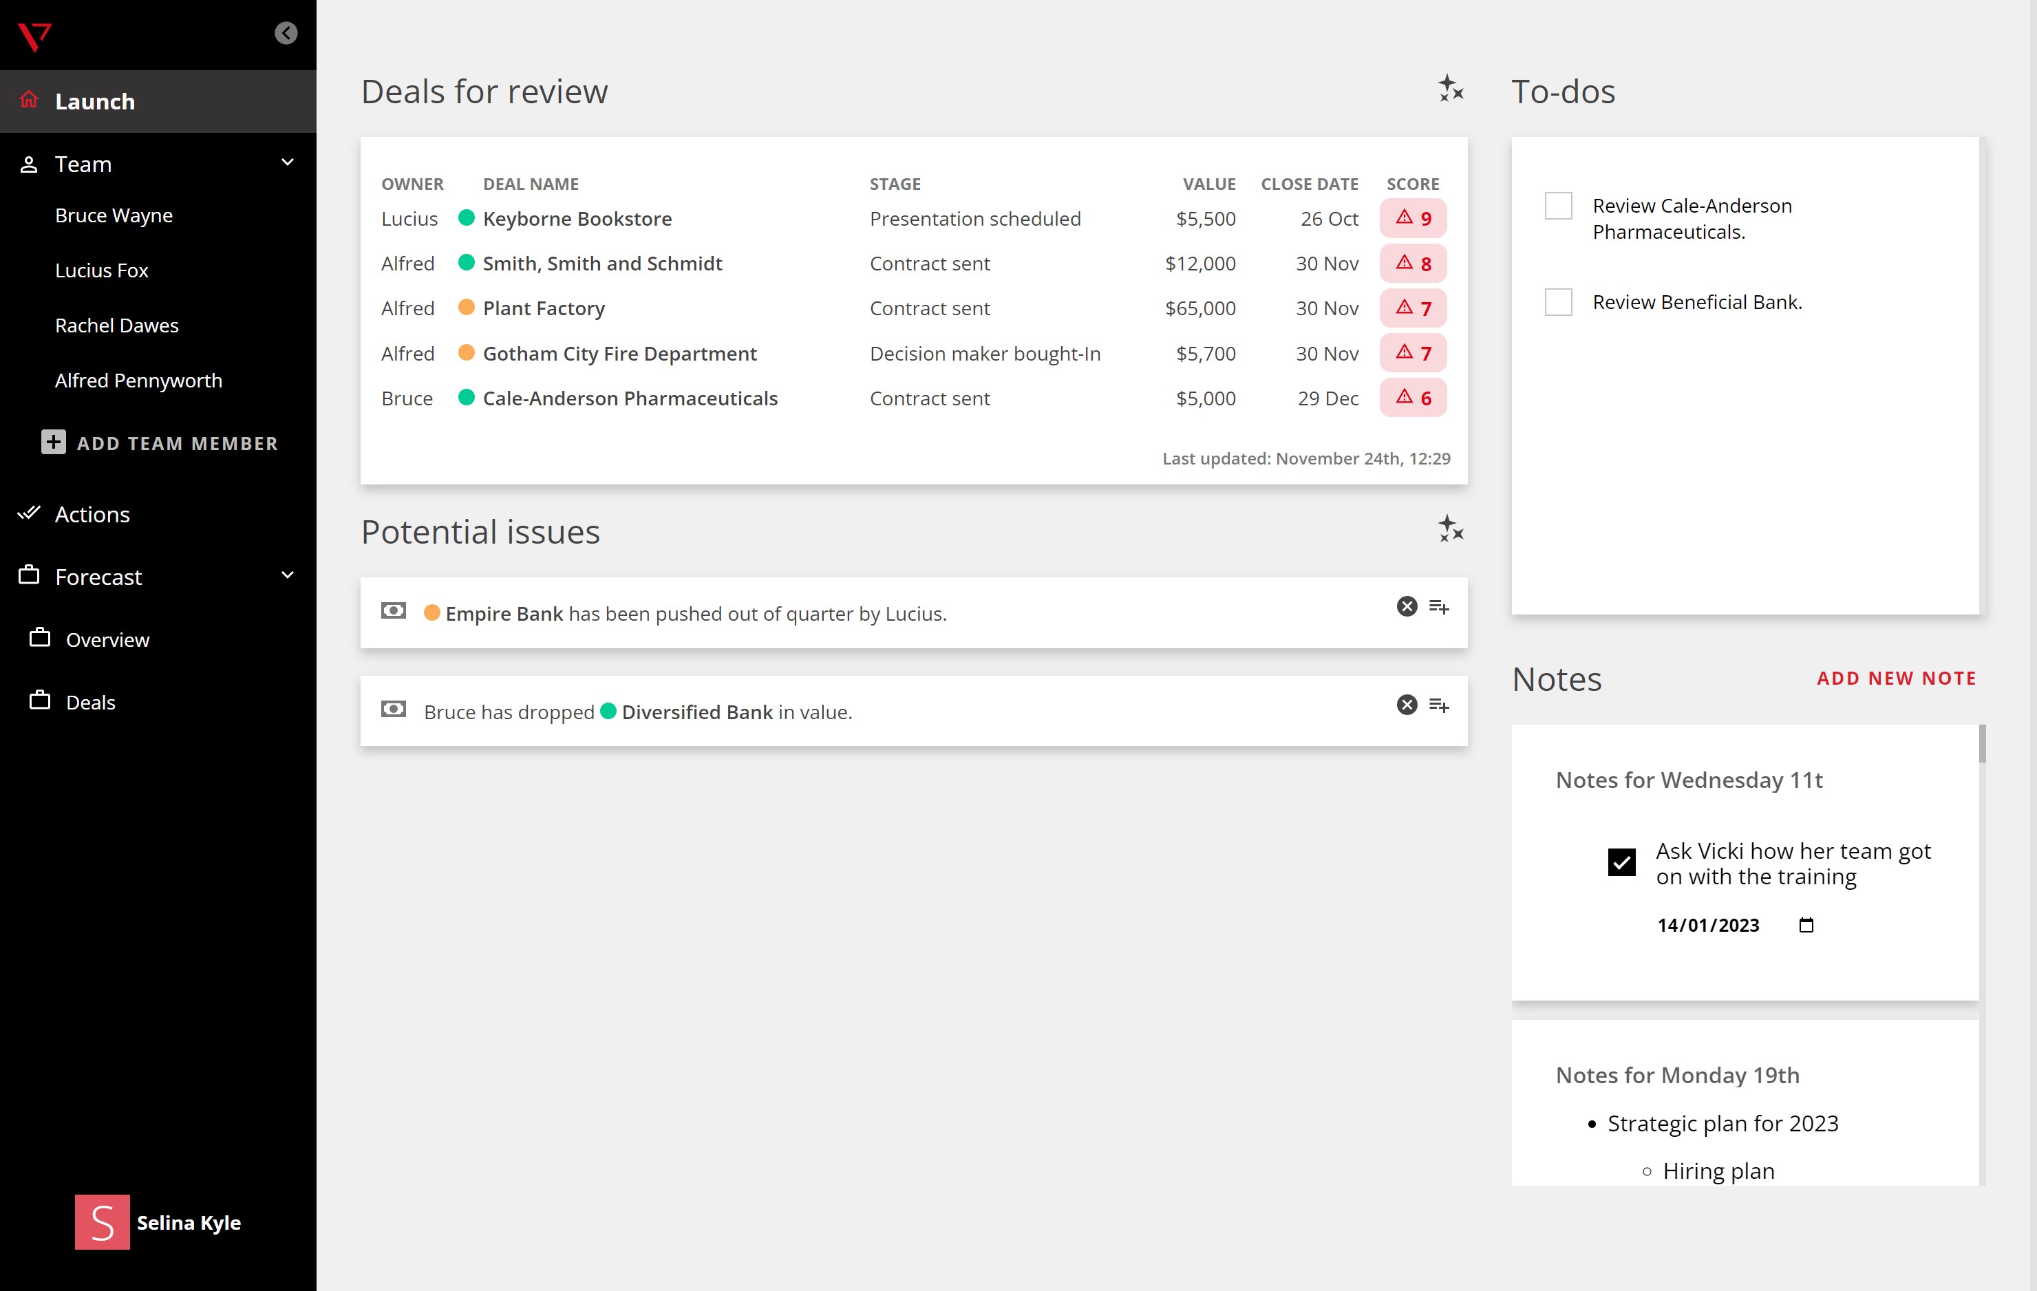Uncheck the Ask Vicki training checkbox
The width and height of the screenshot is (2037, 1291).
click(x=1621, y=863)
